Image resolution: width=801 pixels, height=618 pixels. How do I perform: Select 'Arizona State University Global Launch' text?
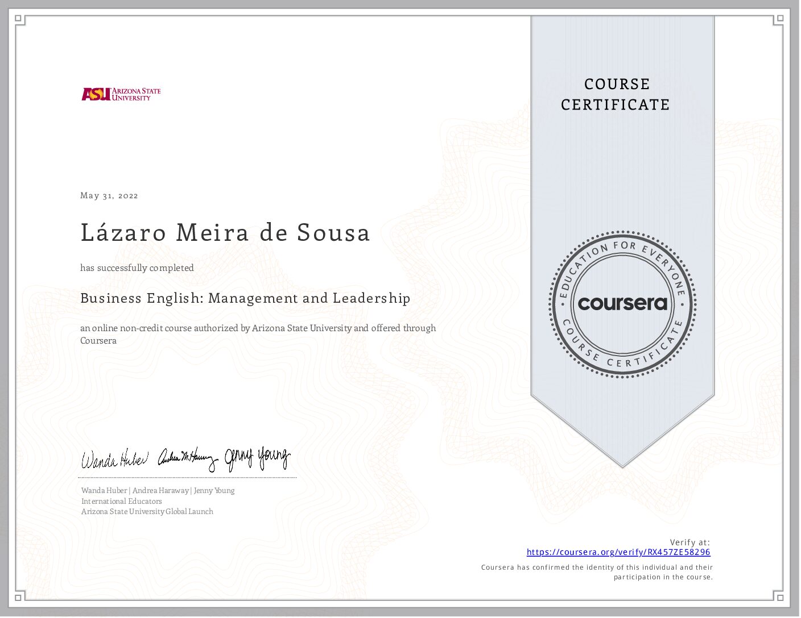(147, 512)
